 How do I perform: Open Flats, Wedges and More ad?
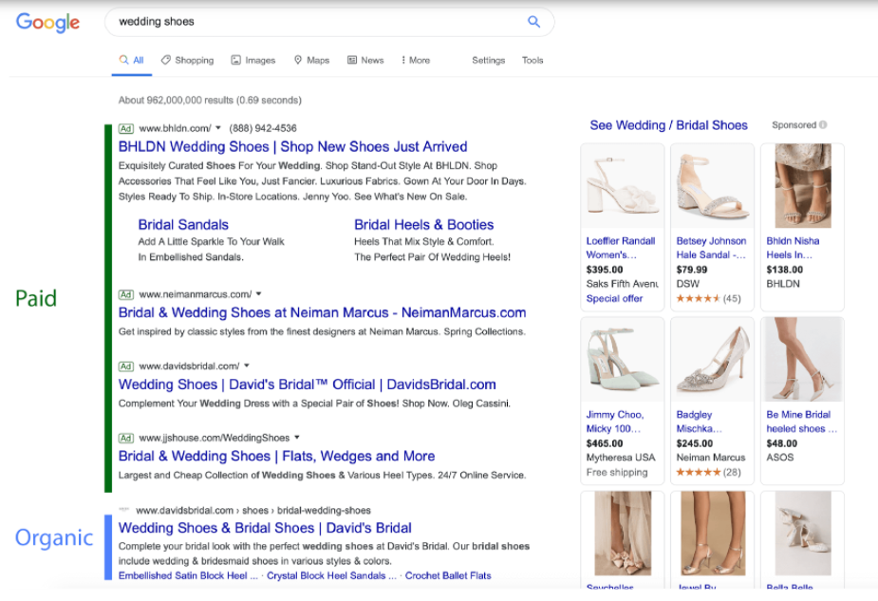276,456
